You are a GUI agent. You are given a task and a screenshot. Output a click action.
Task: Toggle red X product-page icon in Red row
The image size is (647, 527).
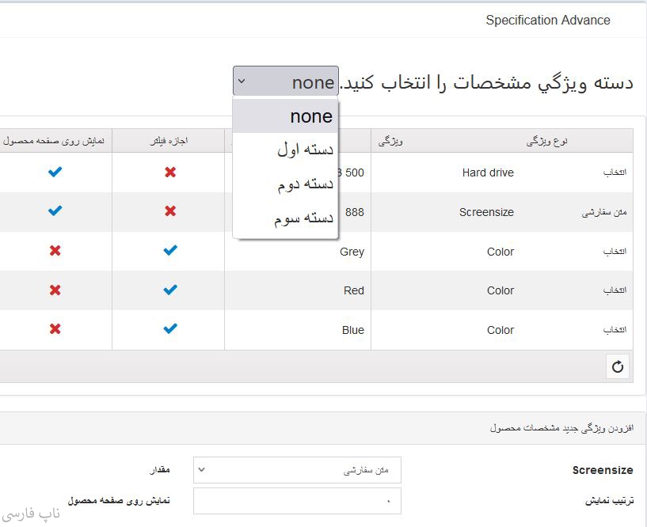click(55, 290)
